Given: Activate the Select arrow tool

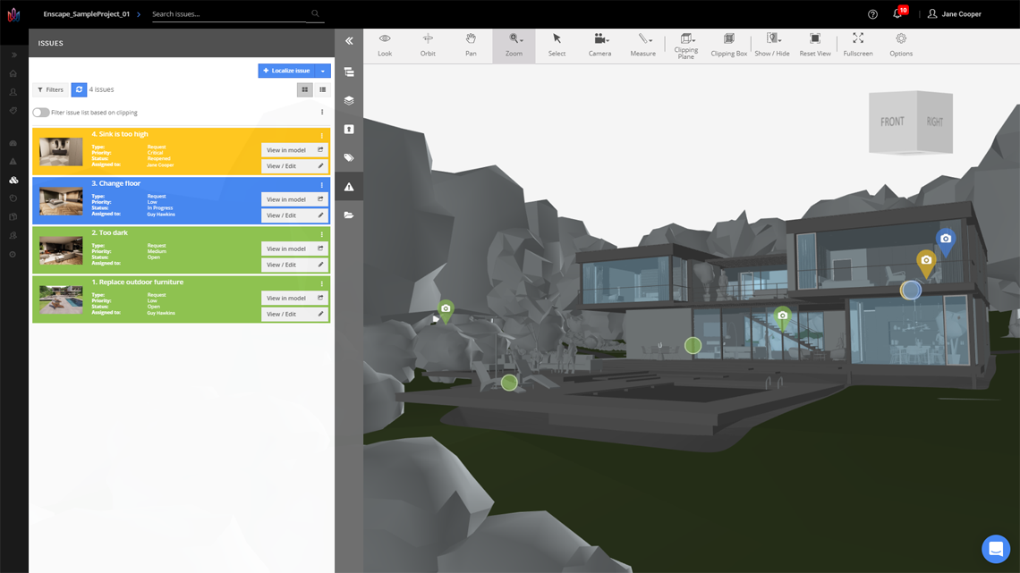Looking at the screenshot, I should (557, 46).
